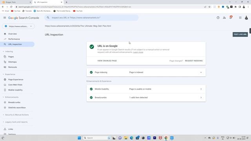Collapse the Experience sidebar section
Screen dimensions: 251x141
pos(9,74)
